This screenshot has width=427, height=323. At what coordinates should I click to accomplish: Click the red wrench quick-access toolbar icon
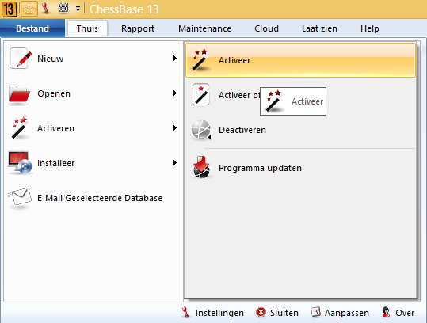[46, 9]
